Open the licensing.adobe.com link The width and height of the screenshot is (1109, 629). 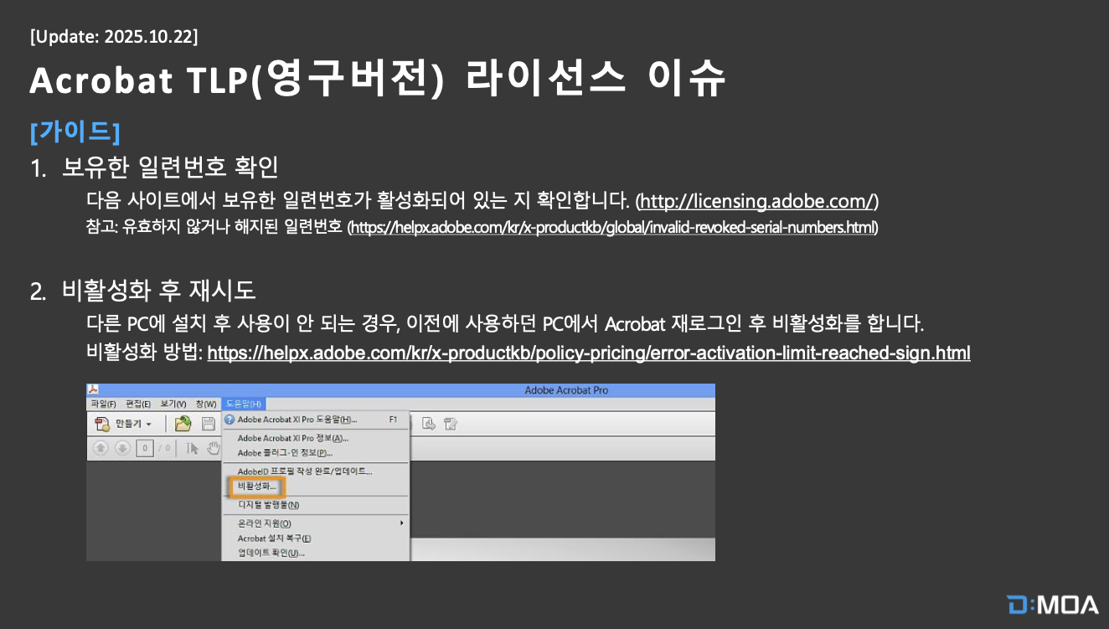click(757, 201)
